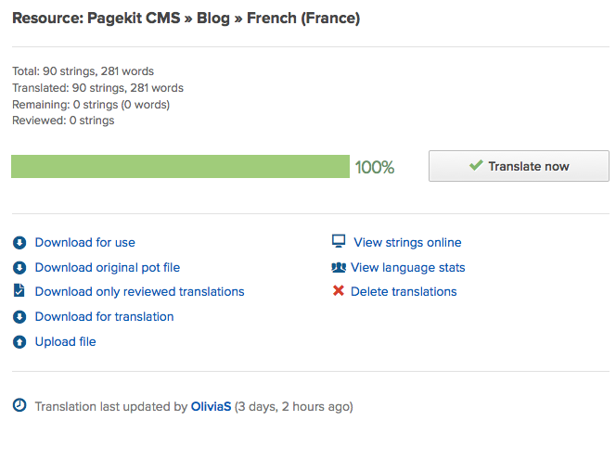Click the upload arrow icon beside Upload file
616x459 pixels.
pos(19,342)
